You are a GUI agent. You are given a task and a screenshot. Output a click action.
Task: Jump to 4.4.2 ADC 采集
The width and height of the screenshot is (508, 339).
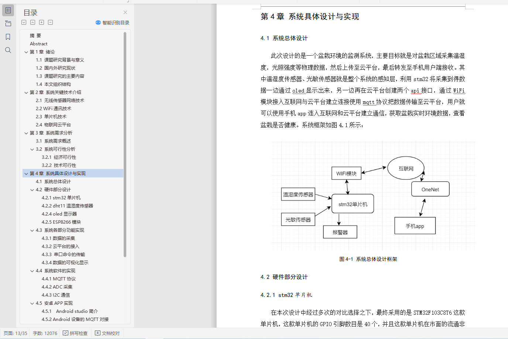coord(57,287)
